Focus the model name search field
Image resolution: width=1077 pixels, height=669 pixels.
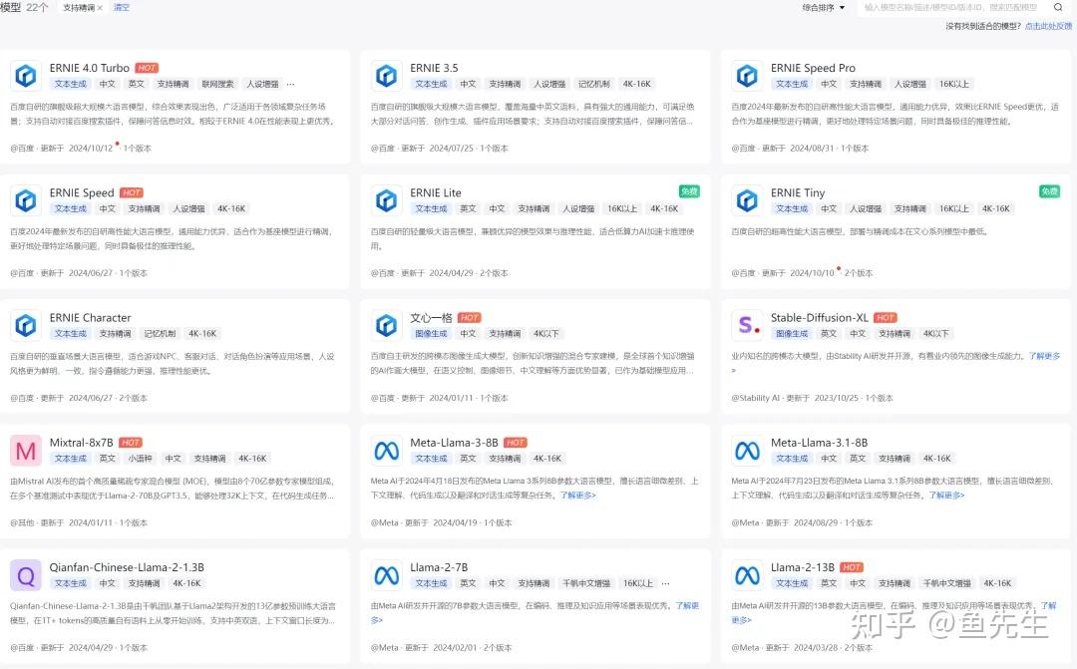click(x=951, y=8)
